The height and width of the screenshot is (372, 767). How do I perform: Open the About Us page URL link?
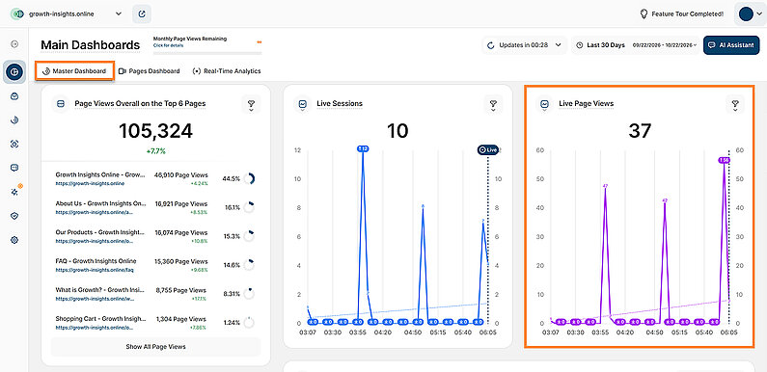[94, 213]
